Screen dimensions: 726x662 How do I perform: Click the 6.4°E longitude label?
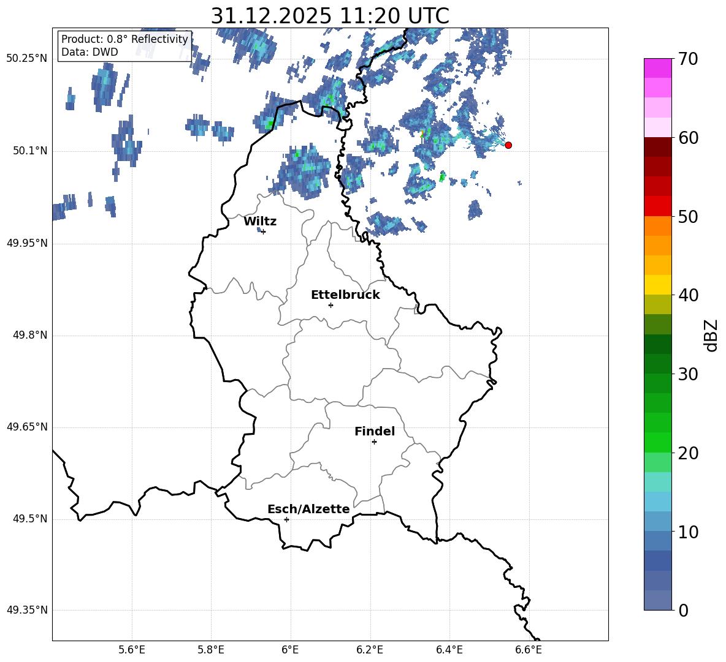pyautogui.click(x=449, y=650)
